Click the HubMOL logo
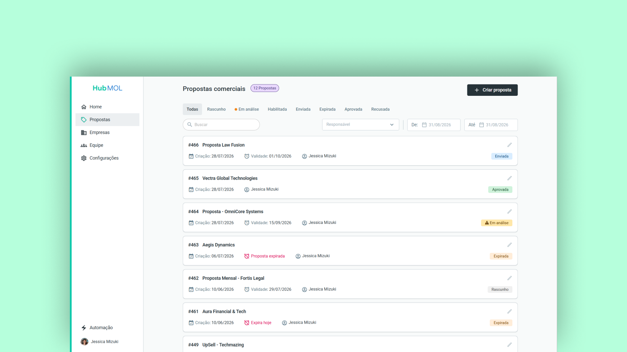The image size is (627, 352). pyautogui.click(x=107, y=88)
